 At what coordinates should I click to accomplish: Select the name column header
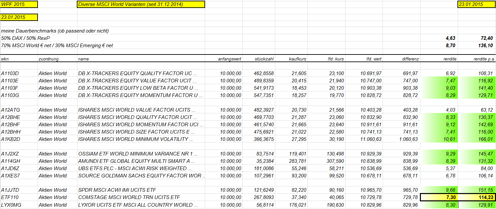click(x=83, y=59)
